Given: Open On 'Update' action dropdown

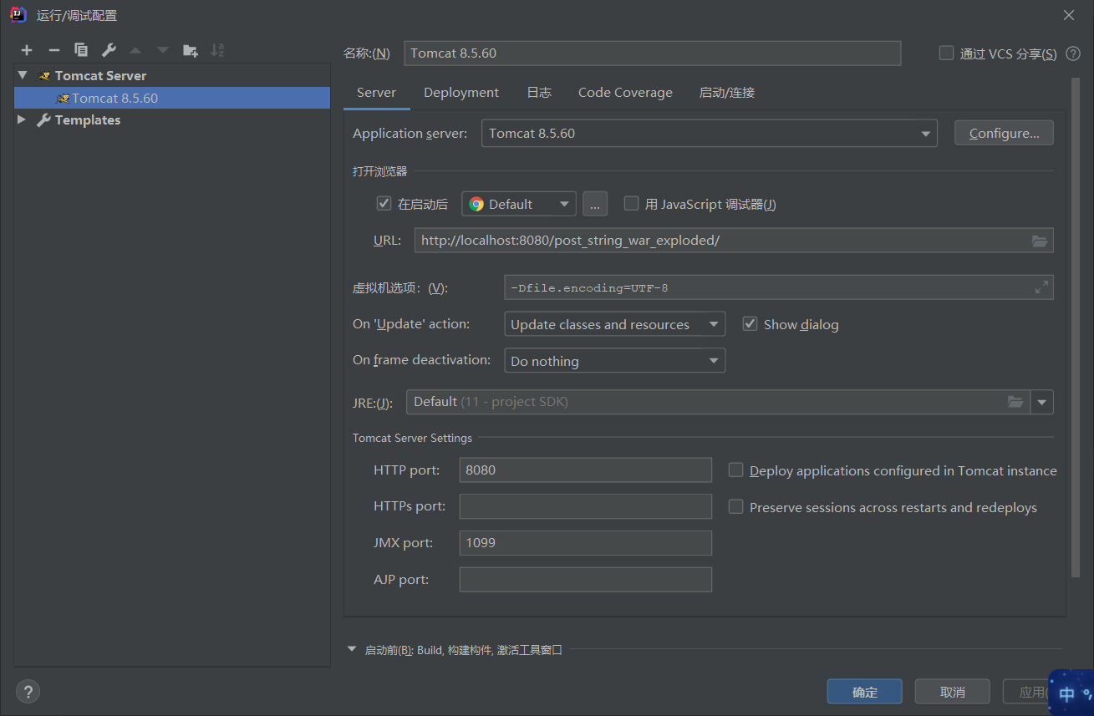Looking at the screenshot, I should 614,324.
